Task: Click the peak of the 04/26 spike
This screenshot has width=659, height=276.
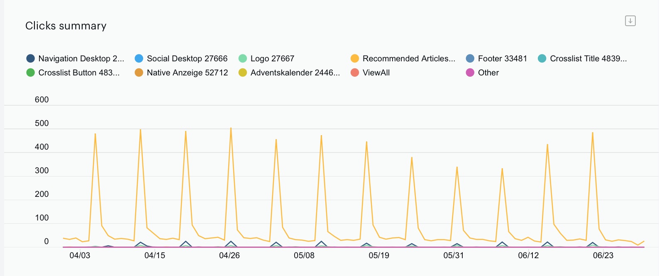Action: (231, 128)
